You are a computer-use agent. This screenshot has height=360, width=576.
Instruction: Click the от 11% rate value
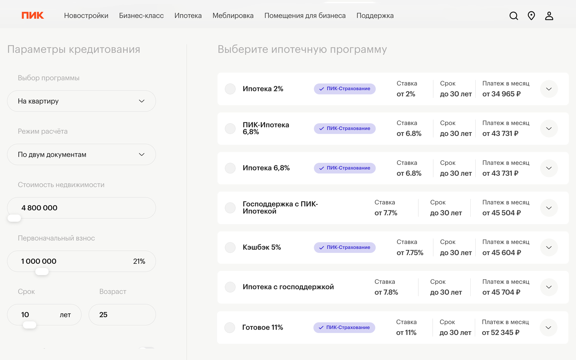coord(406,333)
